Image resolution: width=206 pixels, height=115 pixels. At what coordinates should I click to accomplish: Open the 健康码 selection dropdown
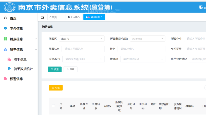click(x=143, y=59)
